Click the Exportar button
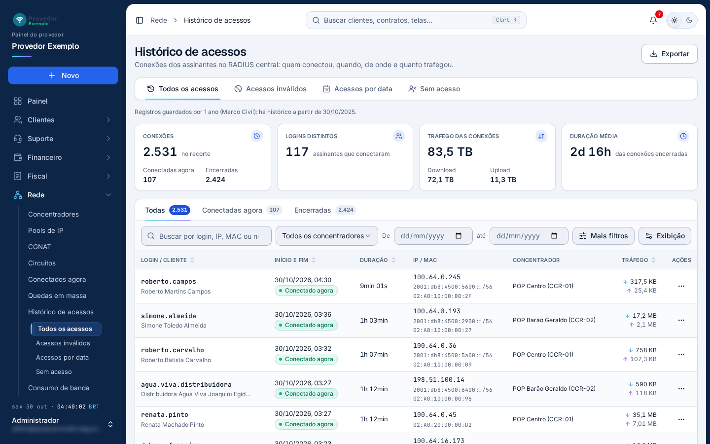The image size is (710, 444). [x=670, y=54]
